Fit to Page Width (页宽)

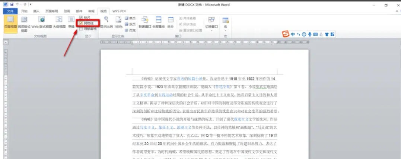click(x=130, y=30)
